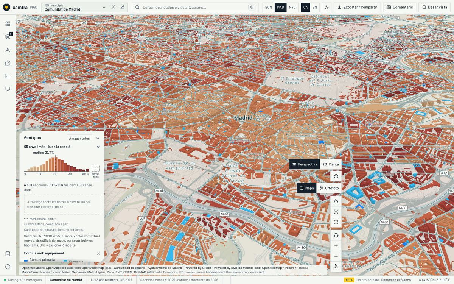Viewport: 454px width, 284px height.
Task: Click the mediana 20,3 % label
Action: tap(44, 153)
